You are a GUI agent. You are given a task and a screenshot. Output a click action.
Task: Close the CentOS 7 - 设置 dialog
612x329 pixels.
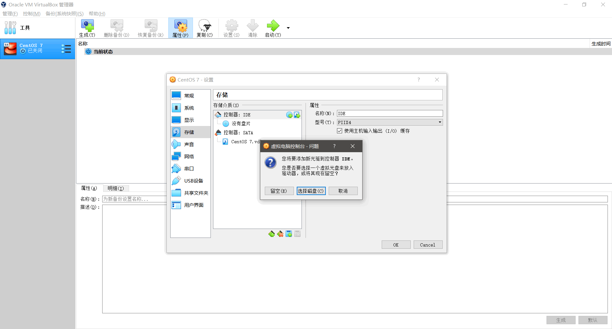(437, 80)
